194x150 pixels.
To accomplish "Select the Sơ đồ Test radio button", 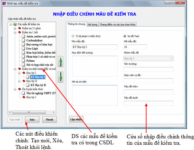I will [x=125, y=36].
